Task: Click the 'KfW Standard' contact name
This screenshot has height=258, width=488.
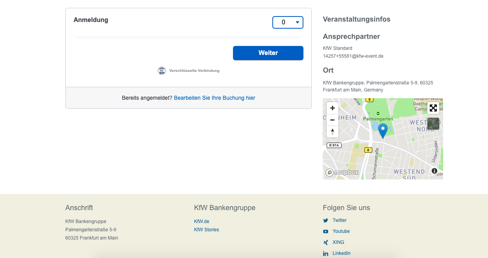Action: click(338, 48)
